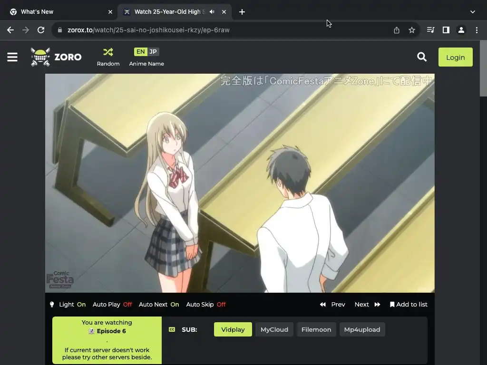Screen dimensions: 487x365
Task: Go forward one page
Action: [26, 30]
